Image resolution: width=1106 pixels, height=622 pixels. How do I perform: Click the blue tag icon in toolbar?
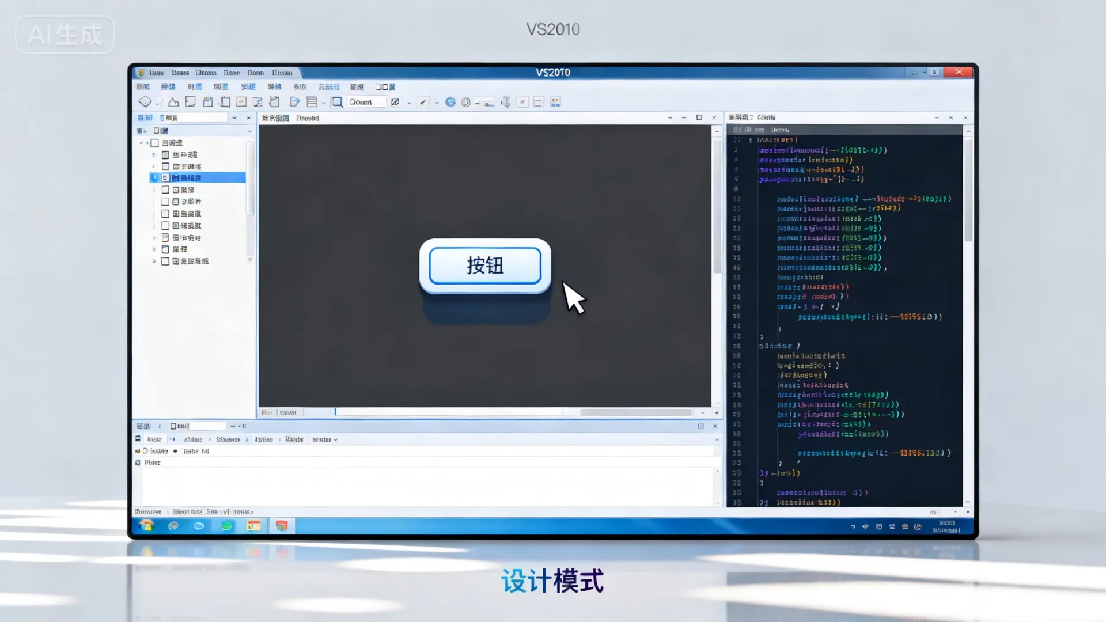pos(294,102)
